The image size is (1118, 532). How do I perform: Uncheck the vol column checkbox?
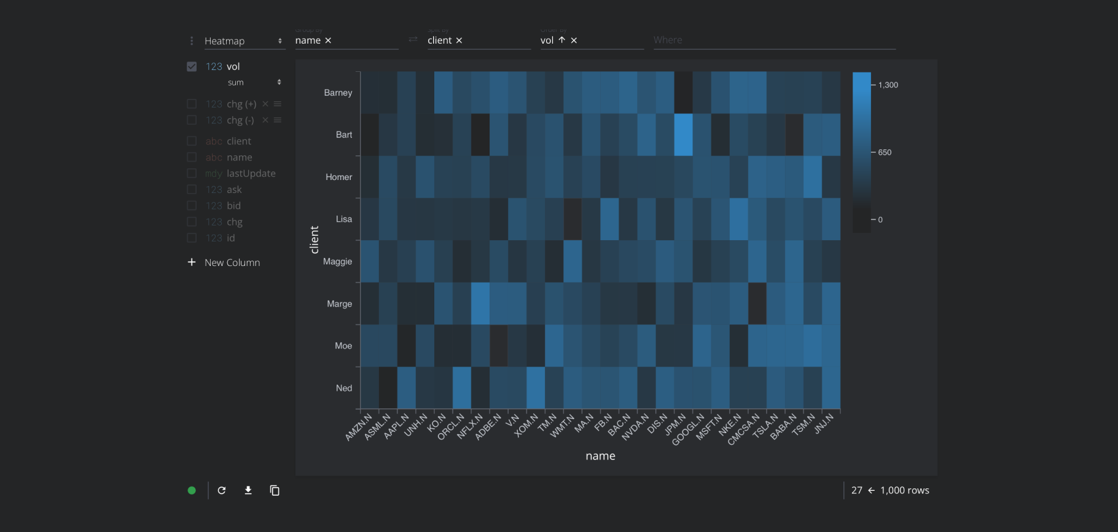192,66
